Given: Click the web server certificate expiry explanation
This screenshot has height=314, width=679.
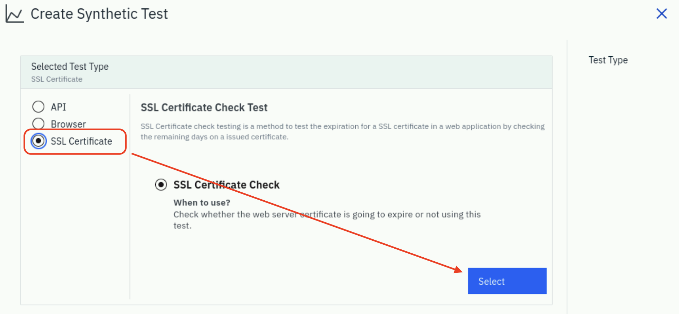Looking at the screenshot, I should pyautogui.click(x=327, y=220).
